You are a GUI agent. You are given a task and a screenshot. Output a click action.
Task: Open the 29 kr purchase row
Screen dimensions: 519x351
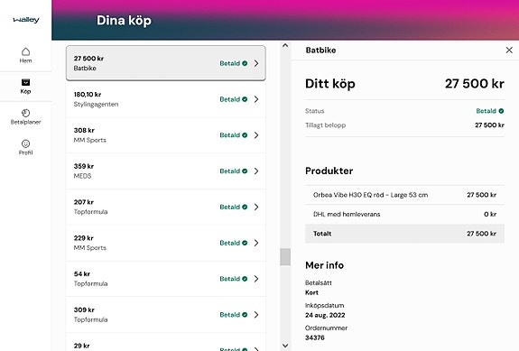pos(165,342)
